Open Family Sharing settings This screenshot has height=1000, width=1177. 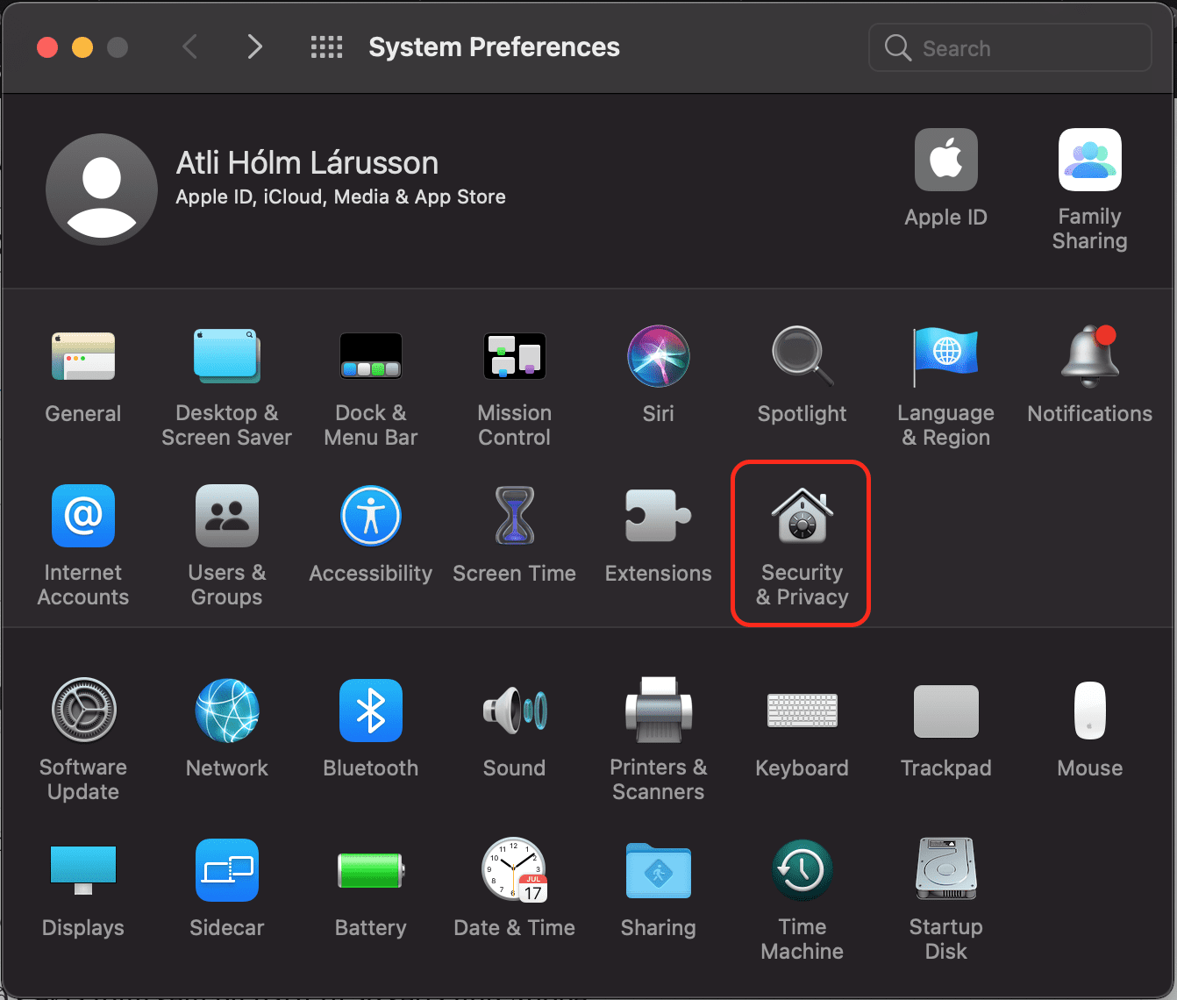[x=1089, y=161]
